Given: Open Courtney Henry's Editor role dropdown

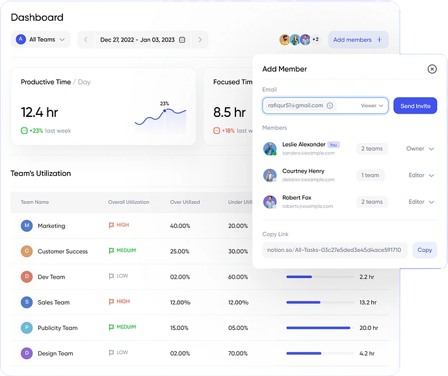Looking at the screenshot, I should coord(421,175).
